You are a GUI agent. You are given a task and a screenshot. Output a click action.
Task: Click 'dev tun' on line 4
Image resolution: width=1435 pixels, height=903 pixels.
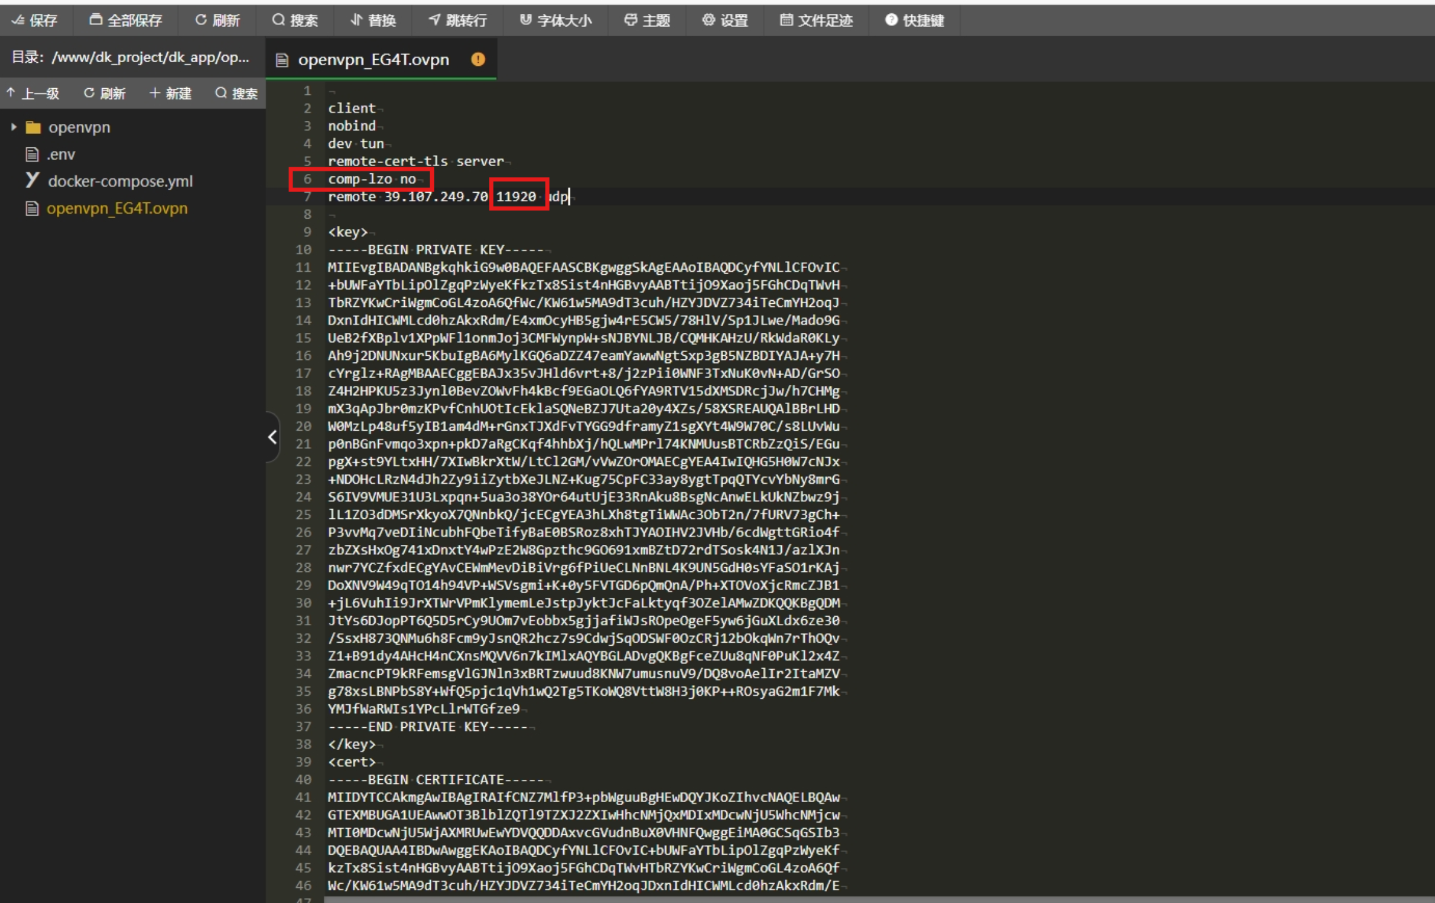coord(356,144)
